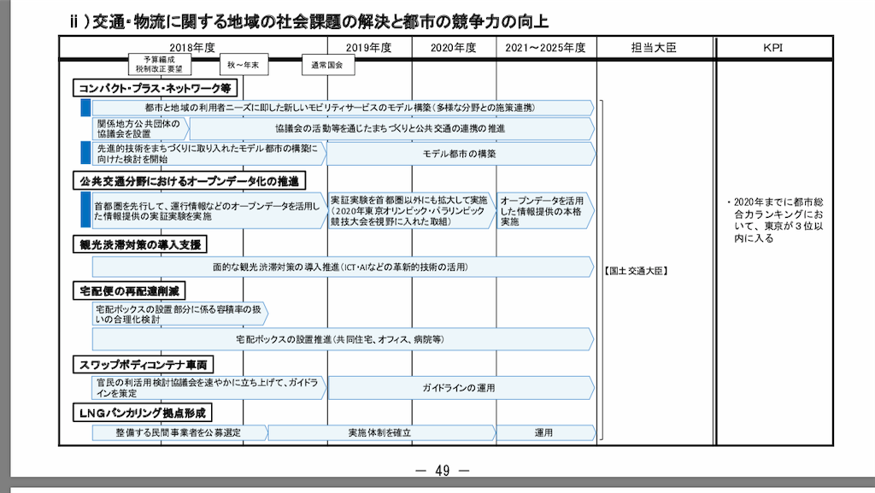Click the 首都圏を先行して box
Image resolution: width=875 pixels, height=493 pixels.
click(208, 210)
